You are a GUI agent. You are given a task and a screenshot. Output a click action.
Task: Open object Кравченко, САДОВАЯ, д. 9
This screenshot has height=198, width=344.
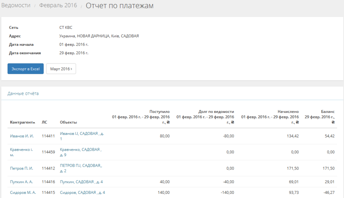[x=80, y=150]
